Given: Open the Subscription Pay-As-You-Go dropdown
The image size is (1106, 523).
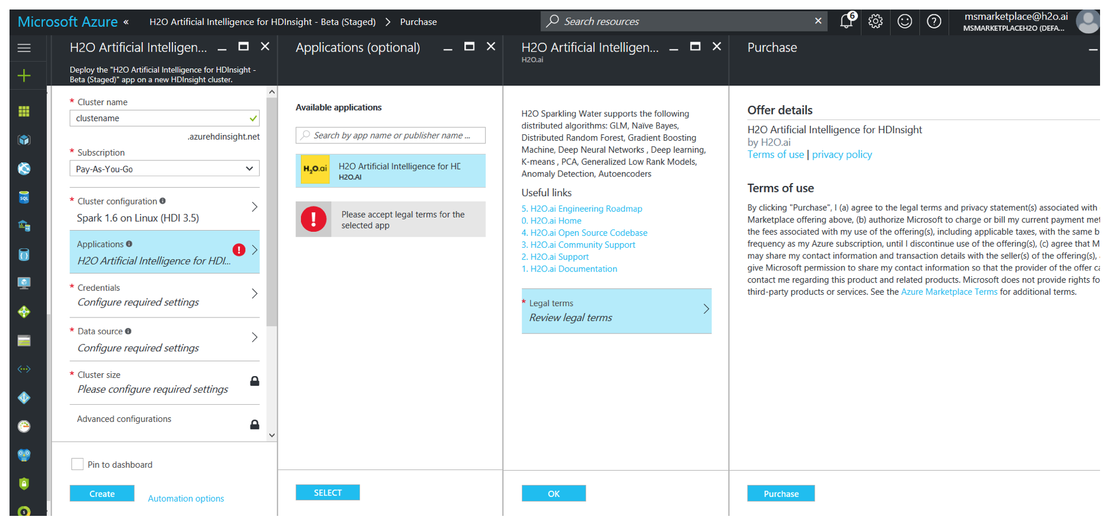Looking at the screenshot, I should (x=164, y=169).
